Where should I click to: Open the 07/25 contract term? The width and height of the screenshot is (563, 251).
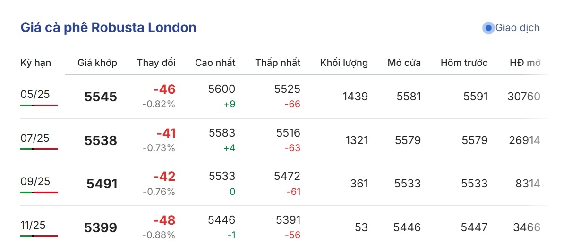point(35,138)
